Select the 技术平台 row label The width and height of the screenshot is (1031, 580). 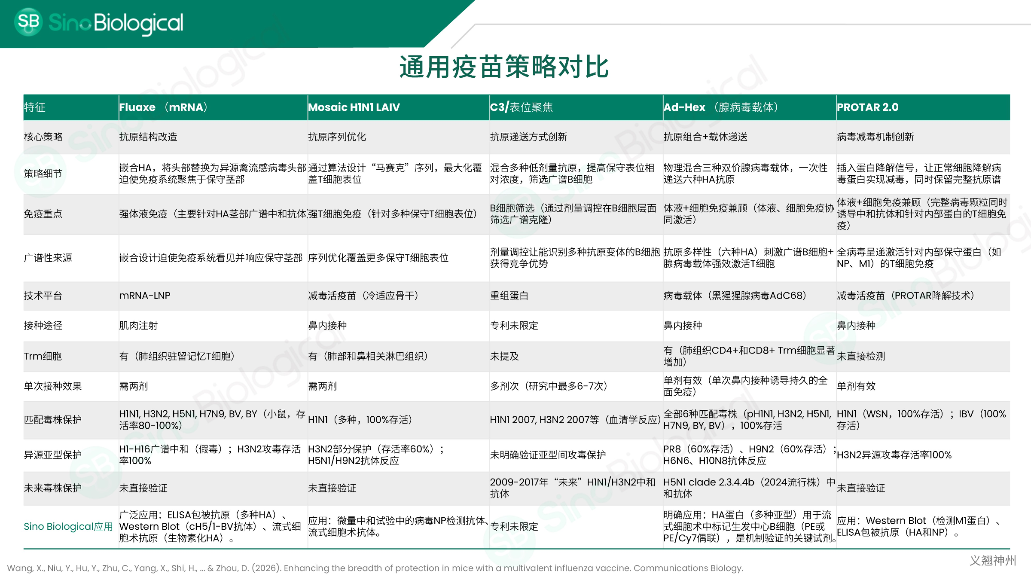tap(43, 296)
